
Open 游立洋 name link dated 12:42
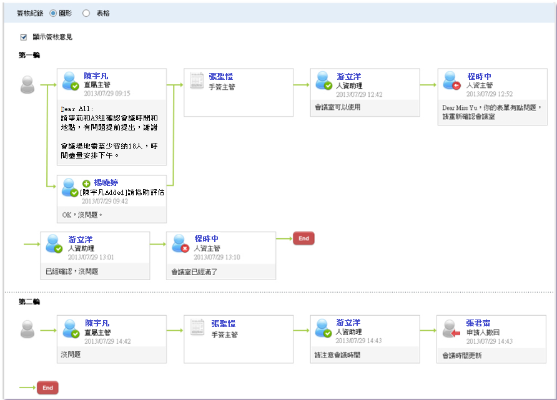(x=349, y=76)
